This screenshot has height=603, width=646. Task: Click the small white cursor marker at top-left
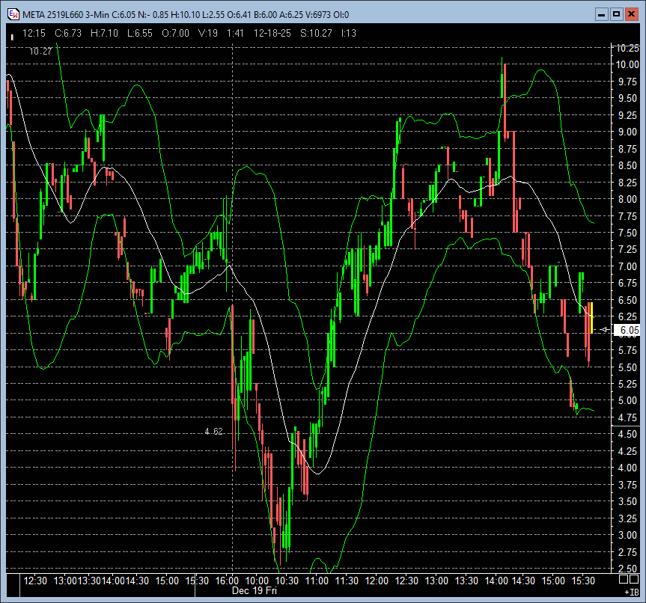pyautogui.click(x=11, y=35)
